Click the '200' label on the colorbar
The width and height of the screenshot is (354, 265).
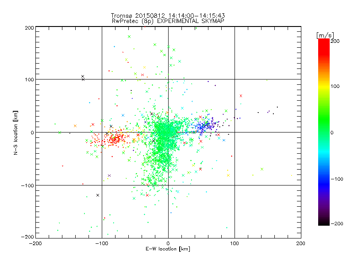pyautogui.click(x=335, y=41)
